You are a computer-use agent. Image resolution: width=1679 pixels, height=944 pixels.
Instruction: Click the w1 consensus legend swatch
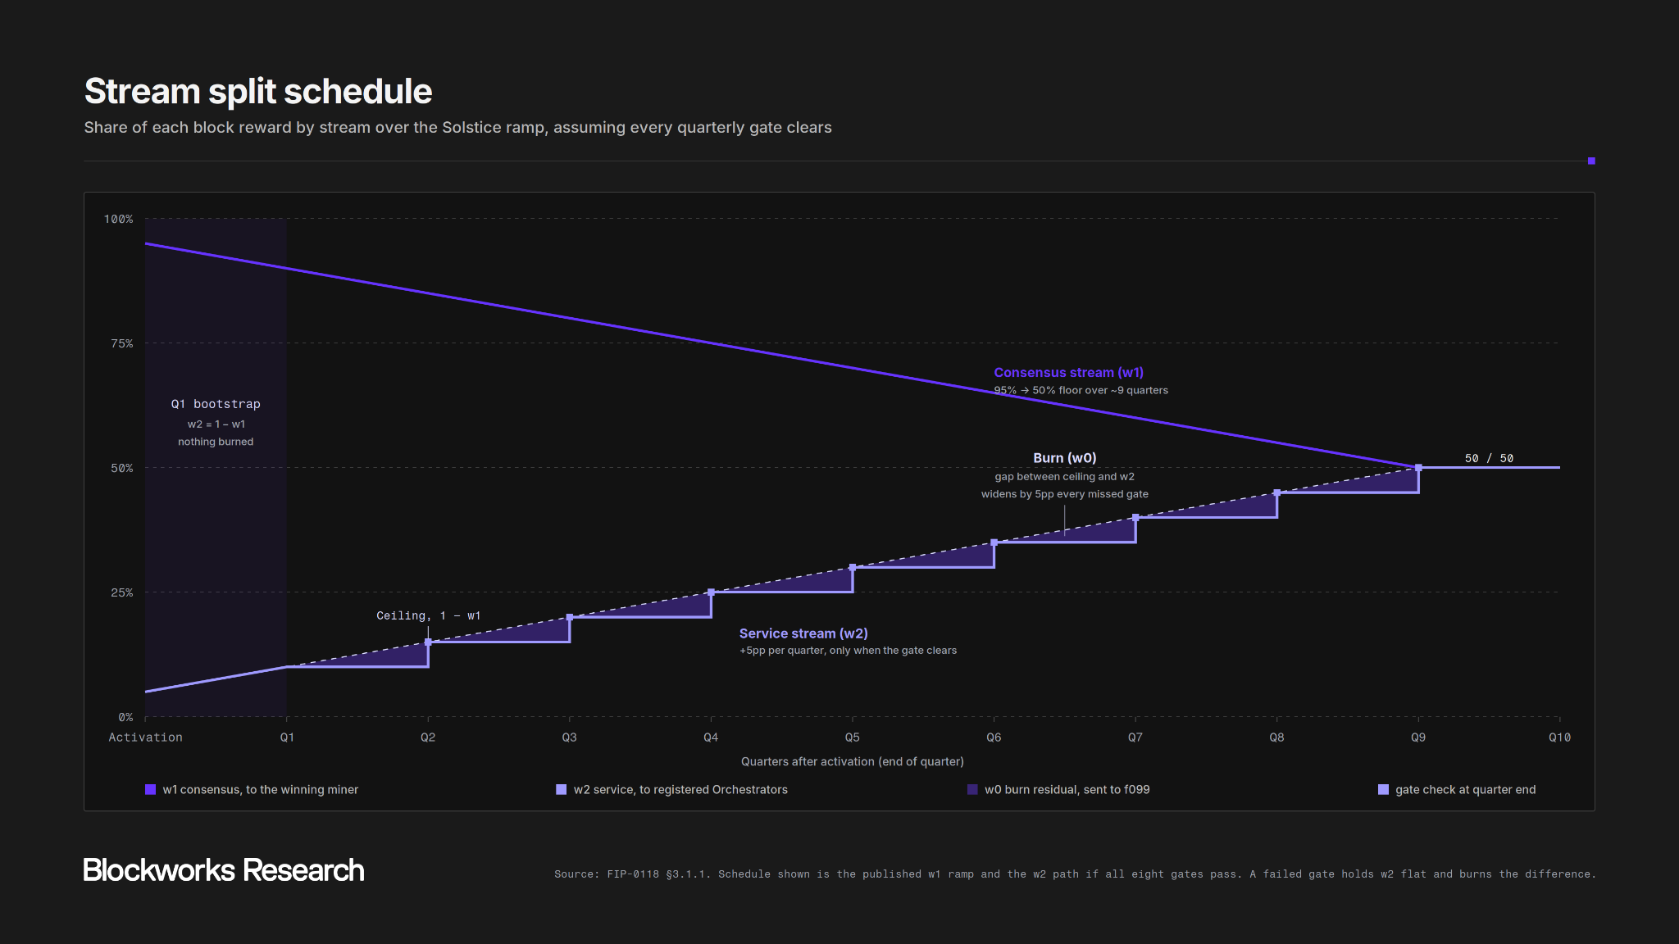[x=150, y=789]
